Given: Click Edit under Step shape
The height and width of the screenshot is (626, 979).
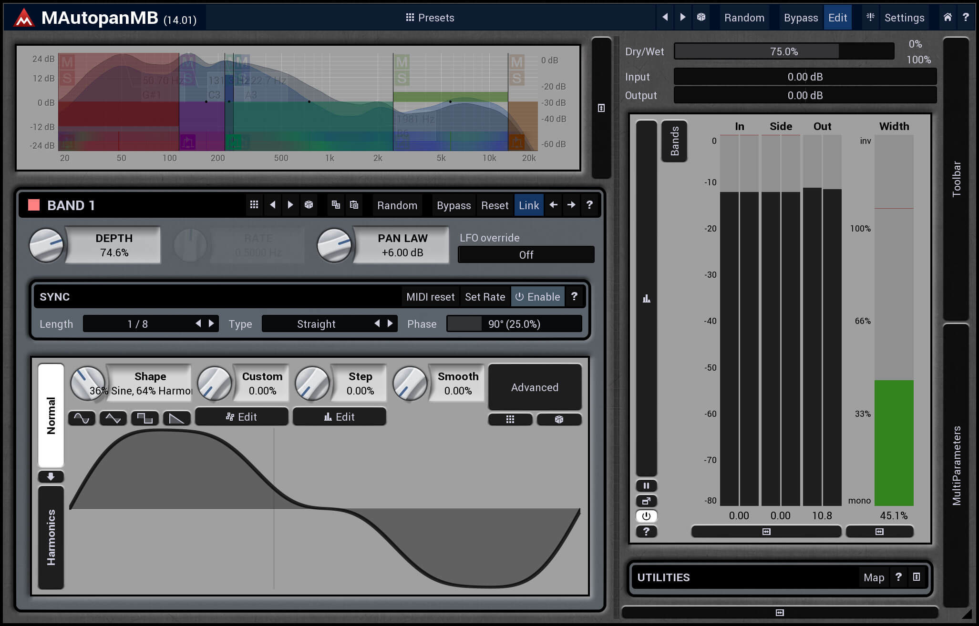Looking at the screenshot, I should (x=339, y=417).
